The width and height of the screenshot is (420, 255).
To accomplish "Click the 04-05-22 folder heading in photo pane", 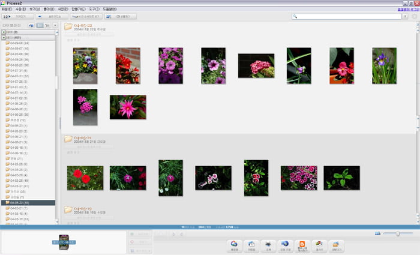I will pyautogui.click(x=83, y=25).
